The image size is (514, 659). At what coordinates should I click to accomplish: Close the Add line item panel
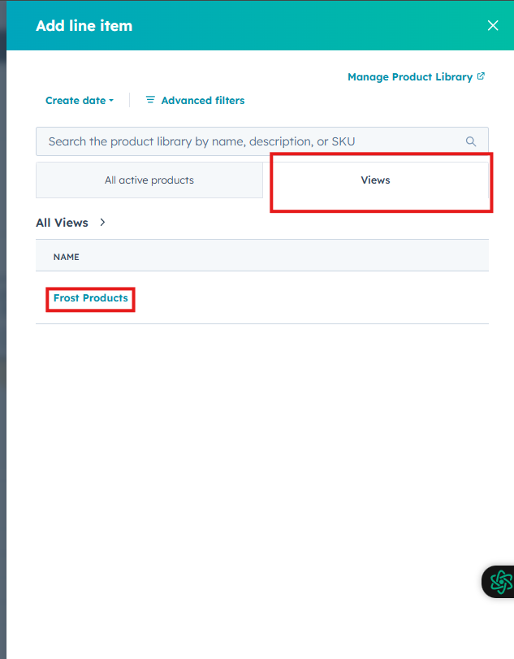click(x=492, y=25)
